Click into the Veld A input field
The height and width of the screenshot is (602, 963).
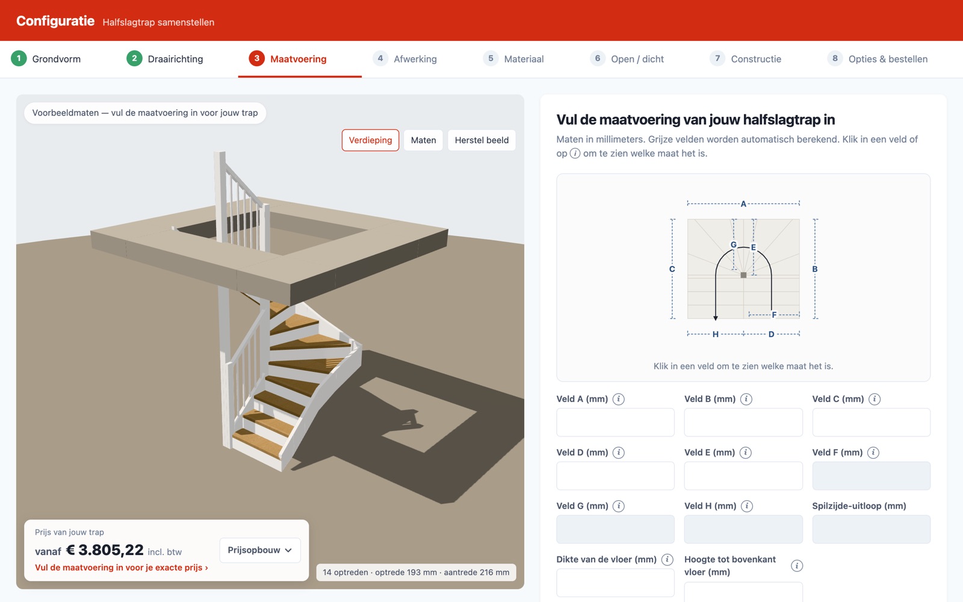tap(615, 423)
